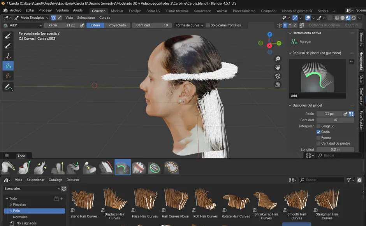Toggle camera view icon in viewport
Screen dimensions: 366x226
coord(278,76)
